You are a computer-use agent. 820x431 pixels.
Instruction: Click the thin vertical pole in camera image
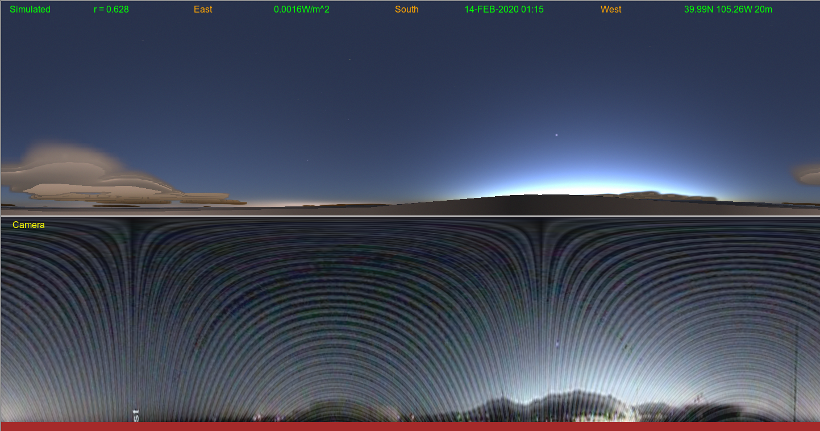point(796,375)
